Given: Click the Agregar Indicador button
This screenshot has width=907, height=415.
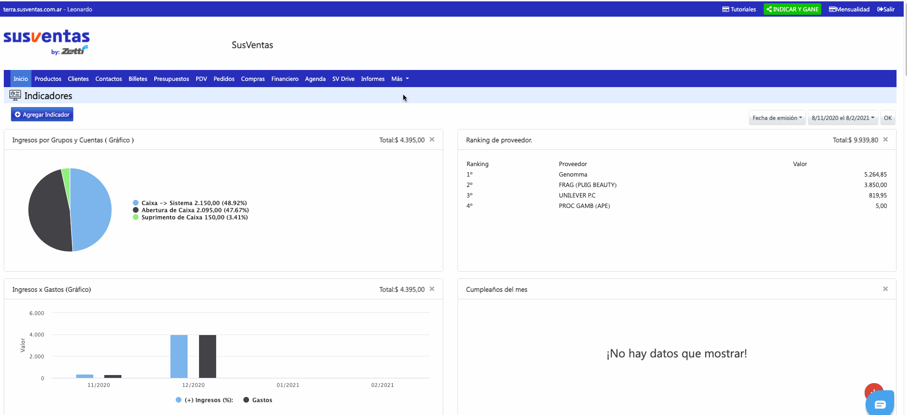Looking at the screenshot, I should pyautogui.click(x=42, y=115).
